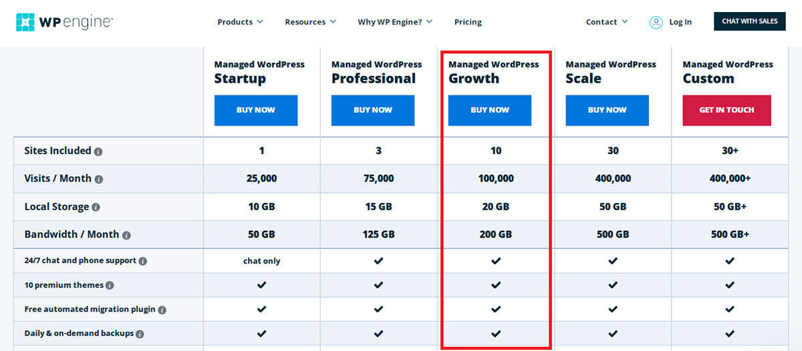This screenshot has height=351, width=802.
Task: Buy the Managed WordPress Professional plan
Action: 373,110
